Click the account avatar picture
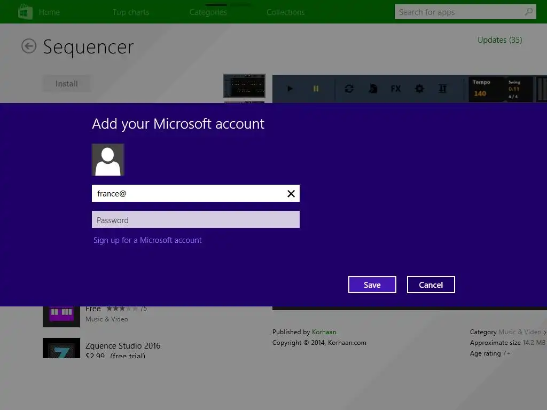The width and height of the screenshot is (547, 410). click(108, 160)
